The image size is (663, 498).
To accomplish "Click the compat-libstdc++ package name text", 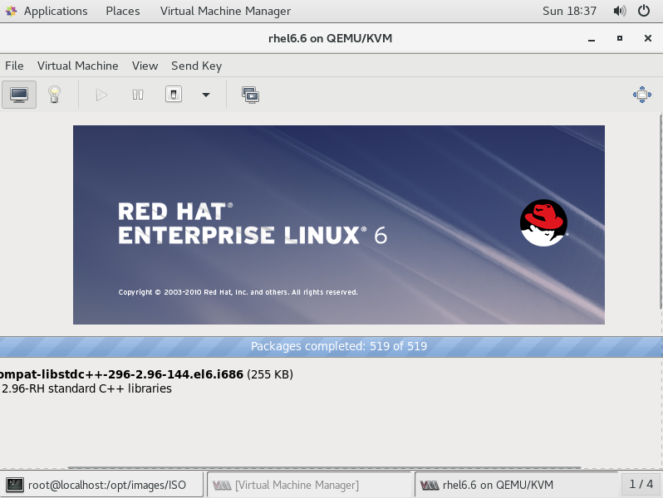I will (x=122, y=374).
